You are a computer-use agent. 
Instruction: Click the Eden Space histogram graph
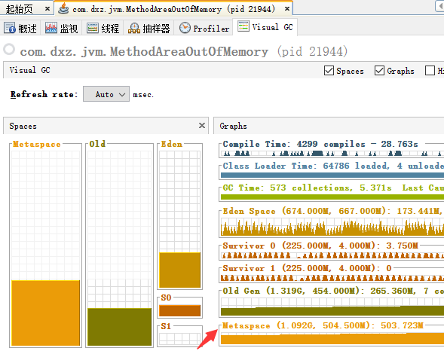(x=332, y=227)
